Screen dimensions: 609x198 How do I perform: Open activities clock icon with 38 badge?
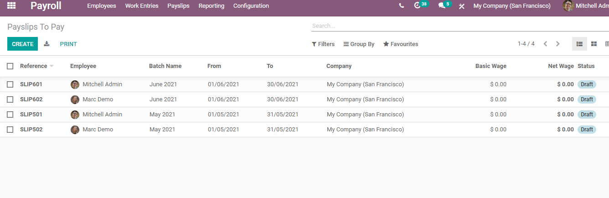[x=417, y=6]
